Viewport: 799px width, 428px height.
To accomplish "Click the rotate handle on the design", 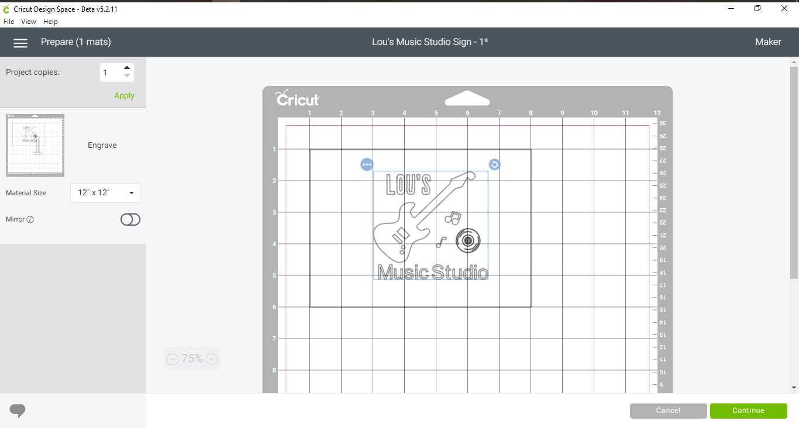I will pyautogui.click(x=494, y=164).
